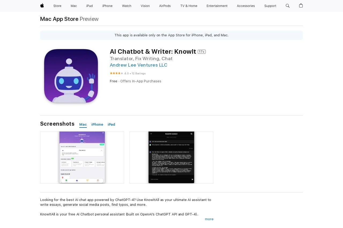Open the Mac menu in navigation bar
Screen dimensions: 343x228
coord(74,6)
